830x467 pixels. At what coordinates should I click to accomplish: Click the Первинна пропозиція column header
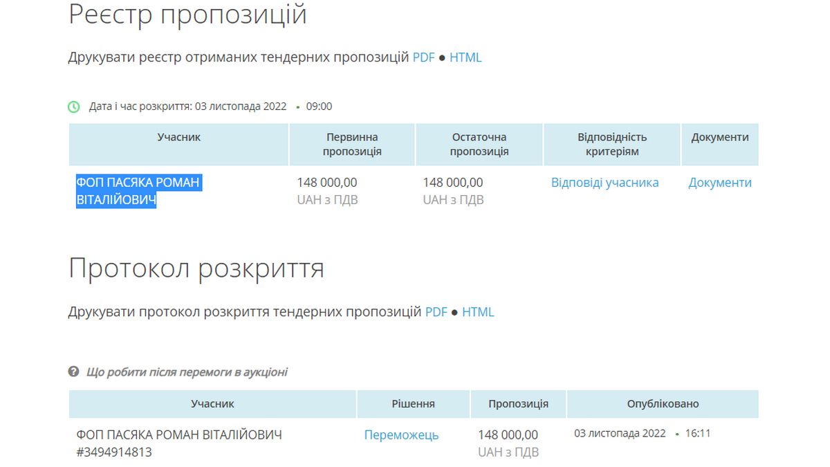click(352, 144)
